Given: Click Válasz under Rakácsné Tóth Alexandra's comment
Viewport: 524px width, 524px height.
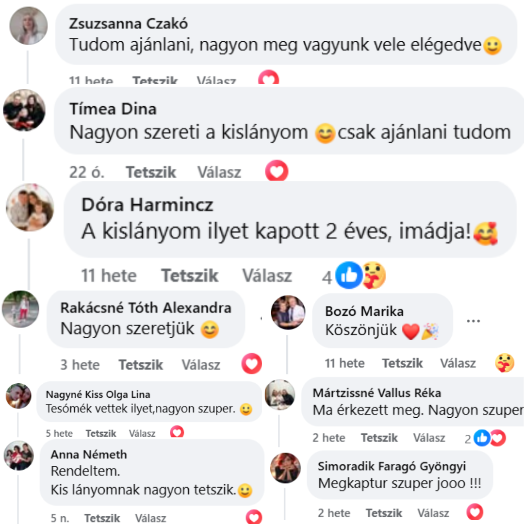Looking at the screenshot, I should click(x=201, y=364).
